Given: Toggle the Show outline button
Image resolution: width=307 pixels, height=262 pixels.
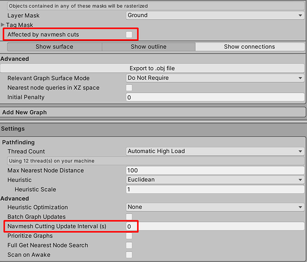Looking at the screenshot, I should pos(149,47).
